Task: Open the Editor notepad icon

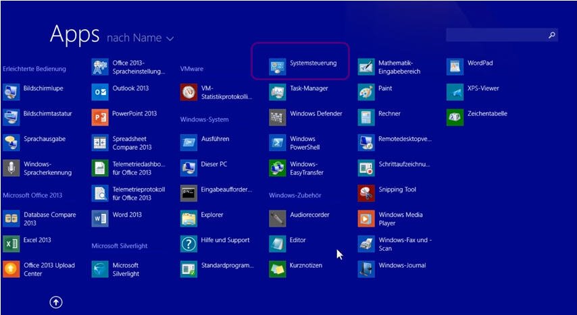Action: click(278, 244)
